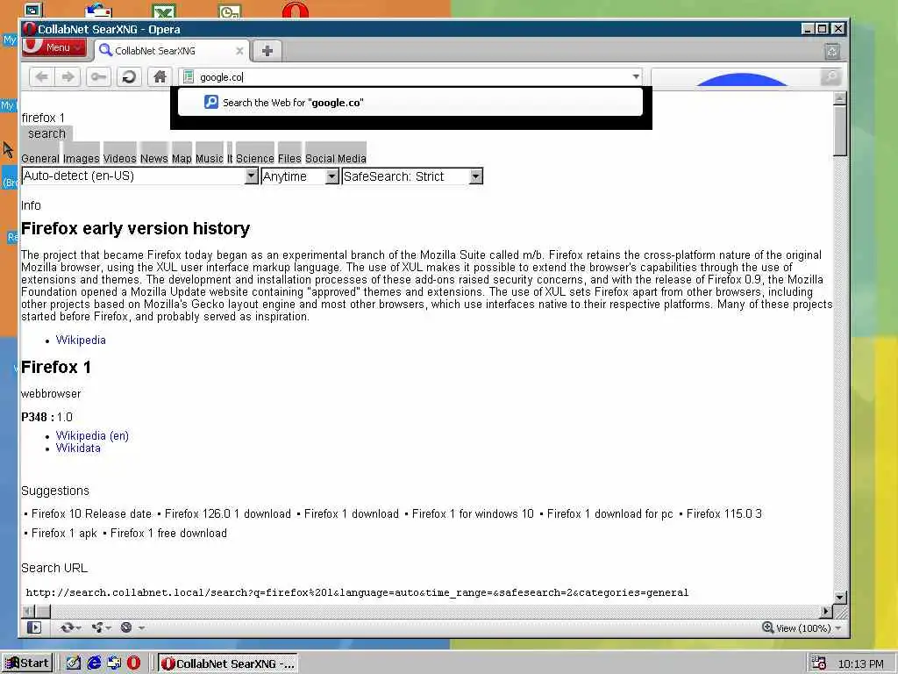Screen dimensions: 898x674
Task: Click suggestion Firefox 1 download for pc
Action: [x=610, y=513]
